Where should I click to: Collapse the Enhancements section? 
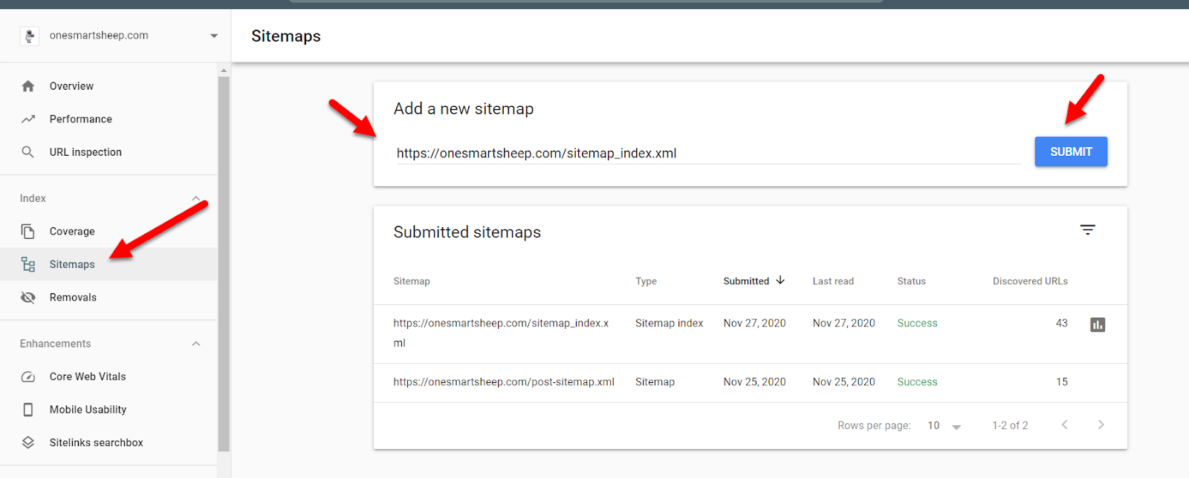[x=196, y=344]
